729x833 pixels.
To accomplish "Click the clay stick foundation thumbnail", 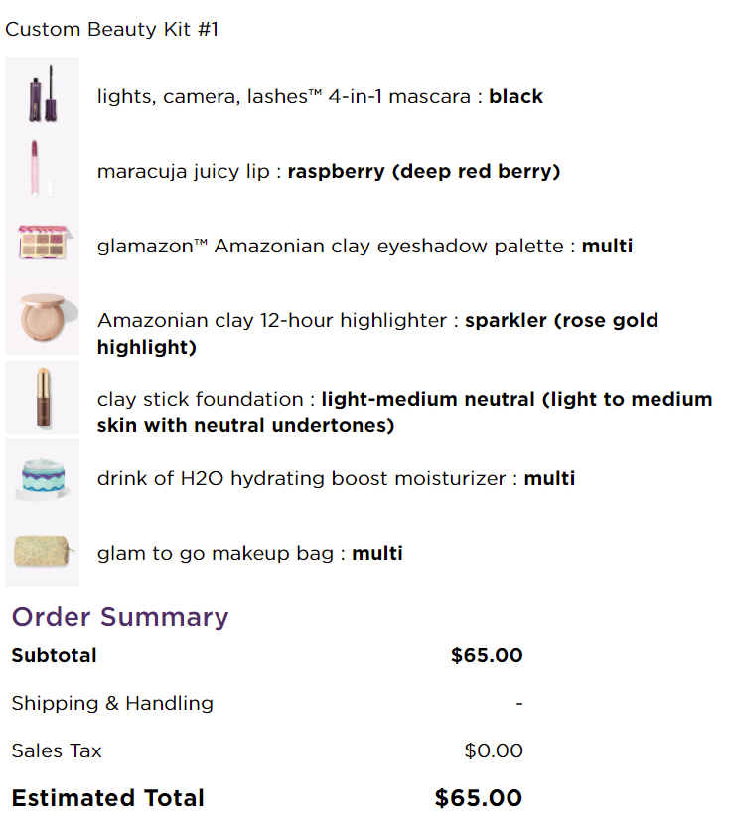I will point(42,399).
